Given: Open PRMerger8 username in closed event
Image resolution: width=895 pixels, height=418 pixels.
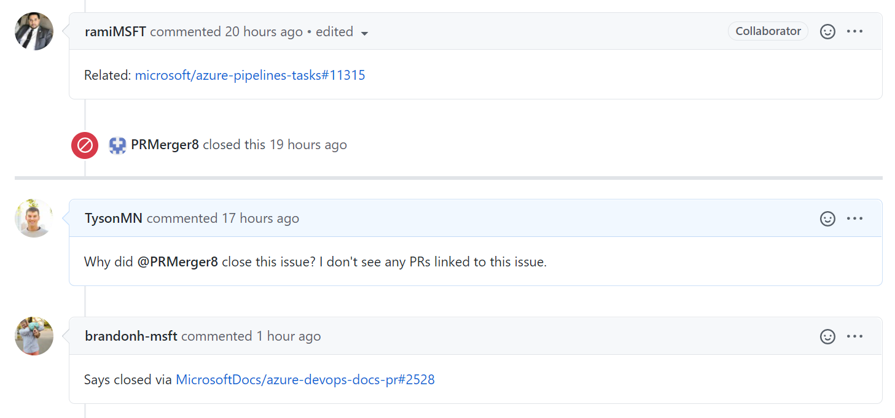Looking at the screenshot, I should click(165, 145).
